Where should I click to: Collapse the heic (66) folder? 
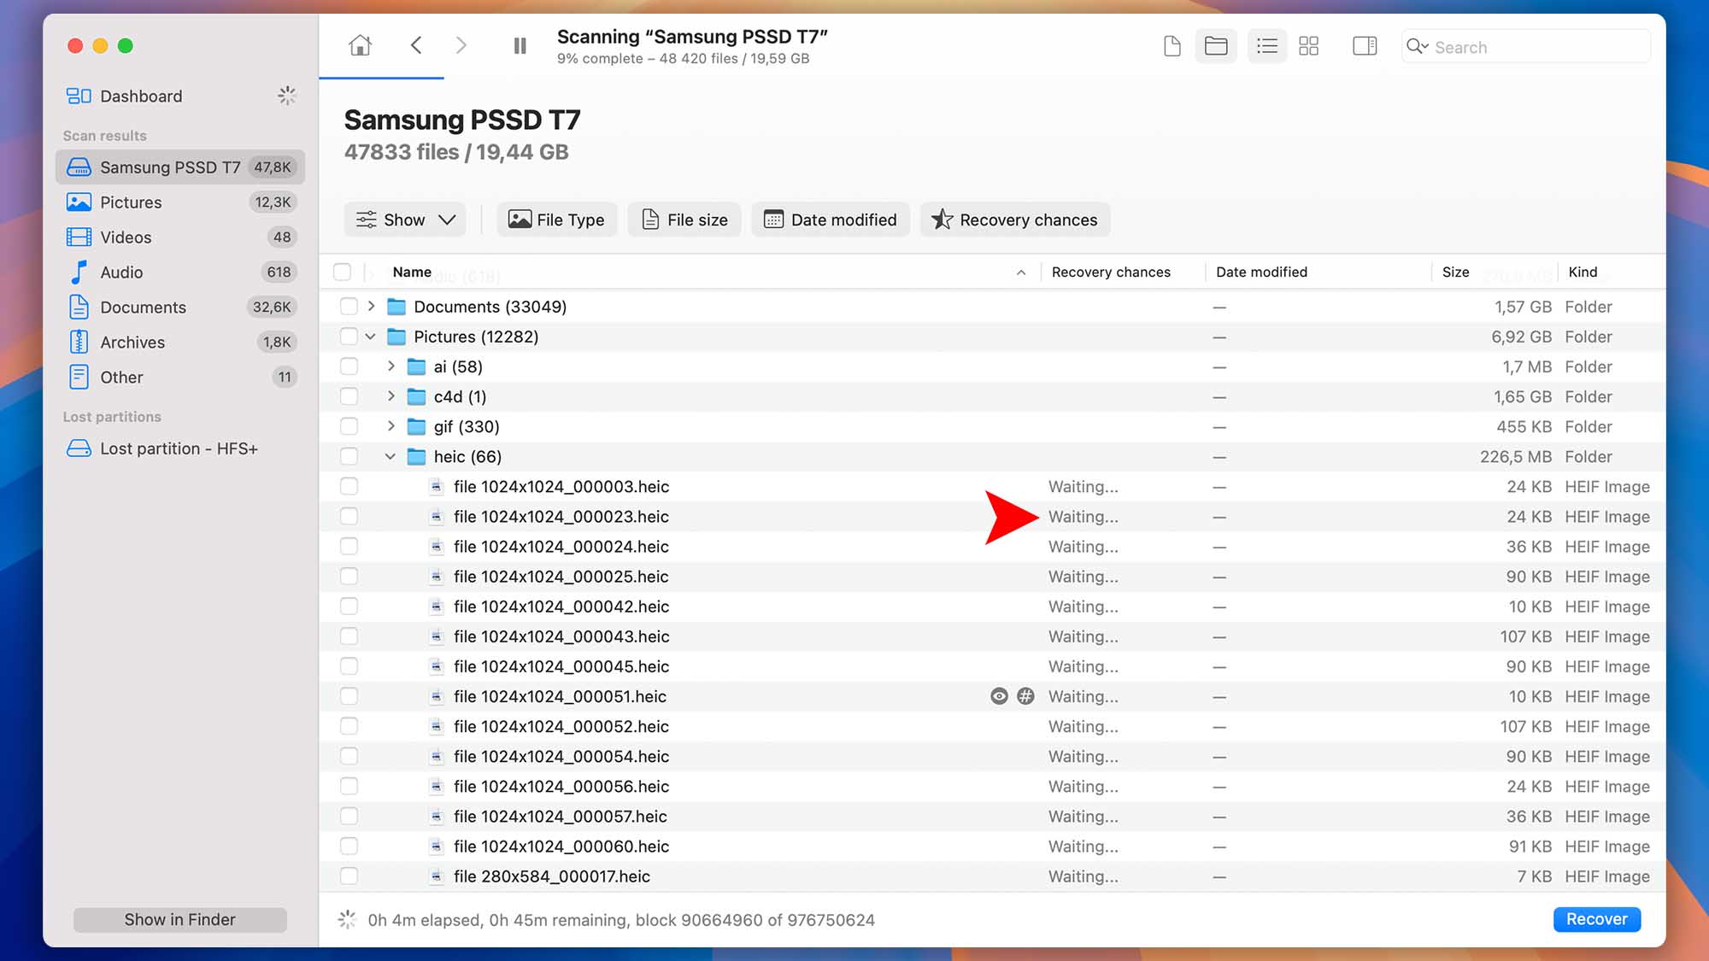click(391, 457)
